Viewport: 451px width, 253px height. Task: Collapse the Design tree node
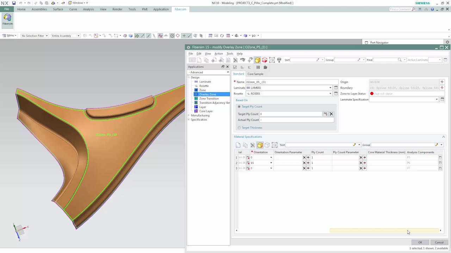(x=189, y=77)
